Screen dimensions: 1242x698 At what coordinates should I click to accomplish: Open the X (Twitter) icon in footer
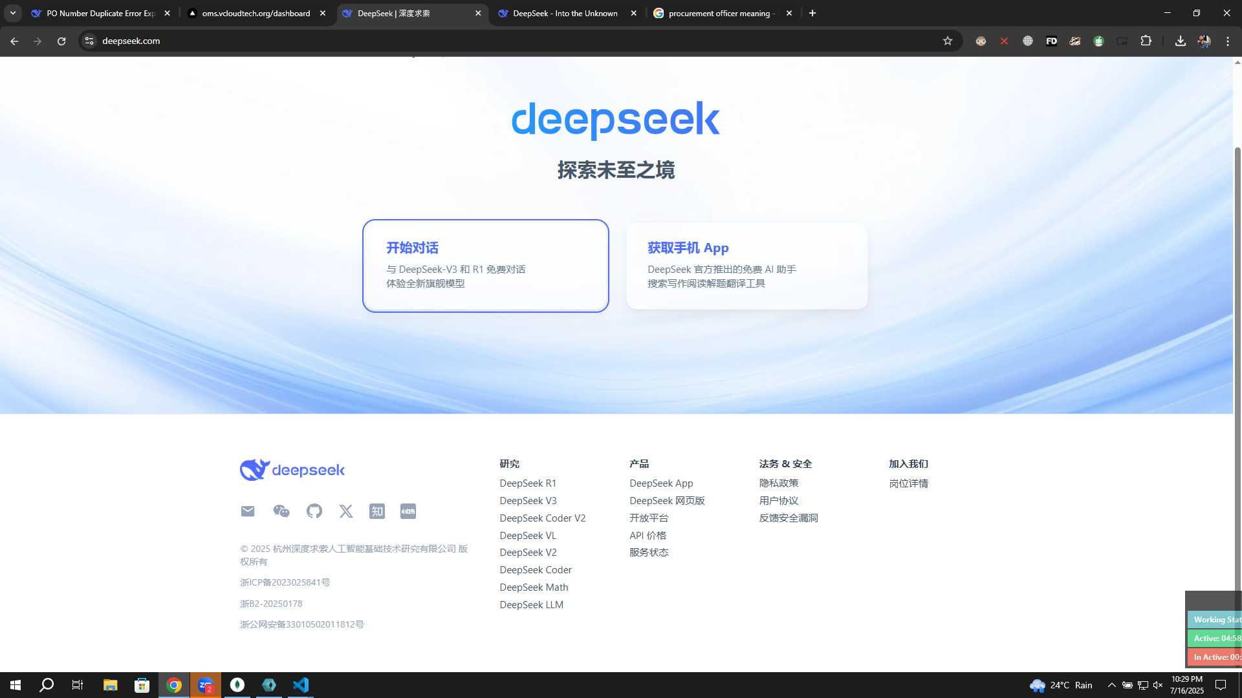[346, 511]
